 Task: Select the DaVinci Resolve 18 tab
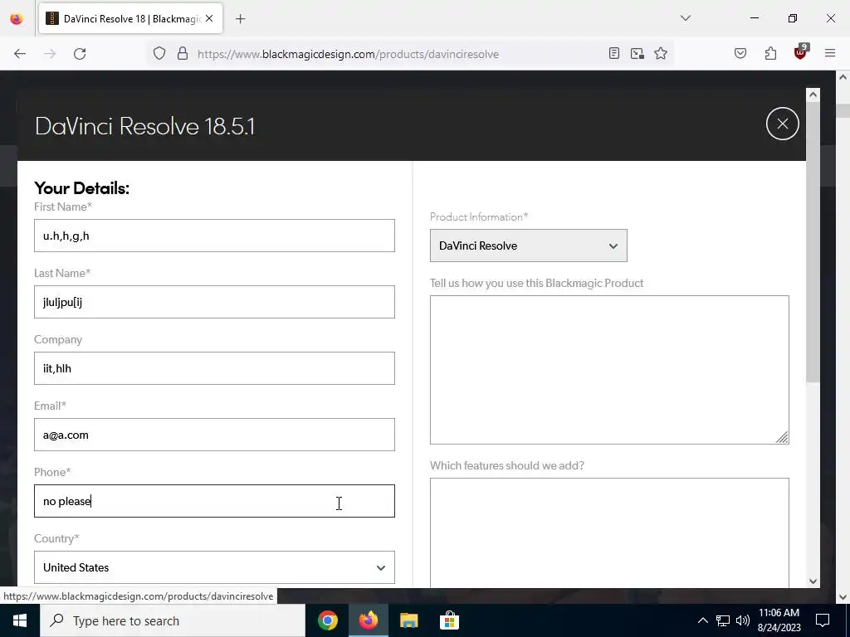130,18
